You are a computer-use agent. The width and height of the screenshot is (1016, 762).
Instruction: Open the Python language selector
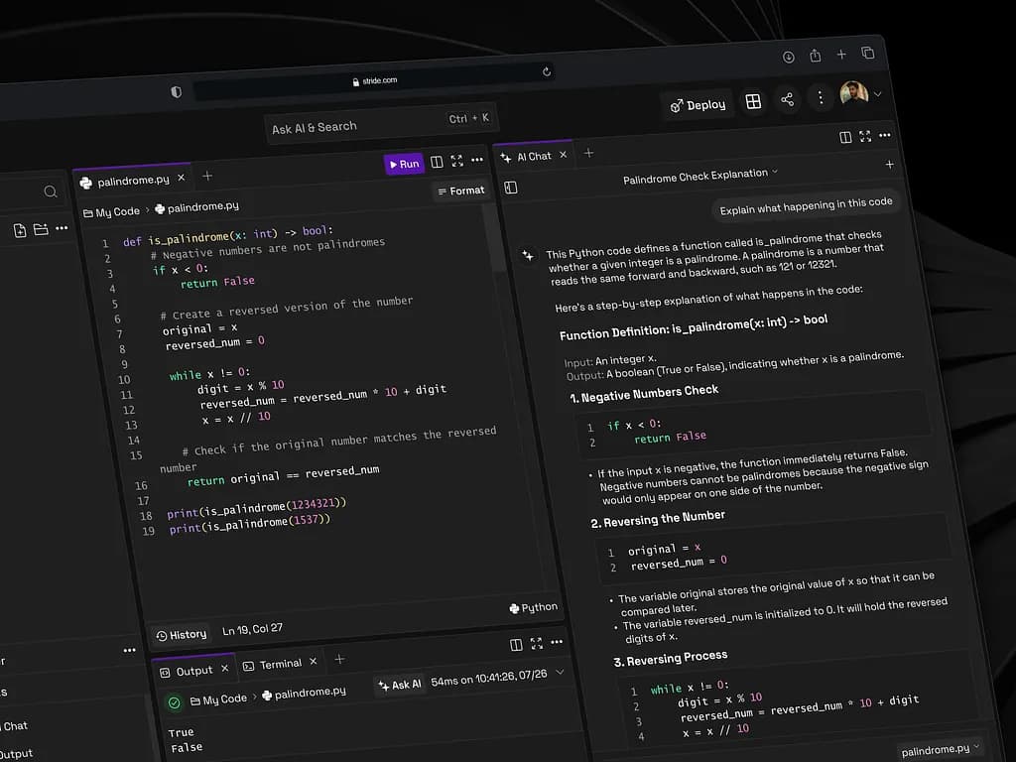(534, 607)
